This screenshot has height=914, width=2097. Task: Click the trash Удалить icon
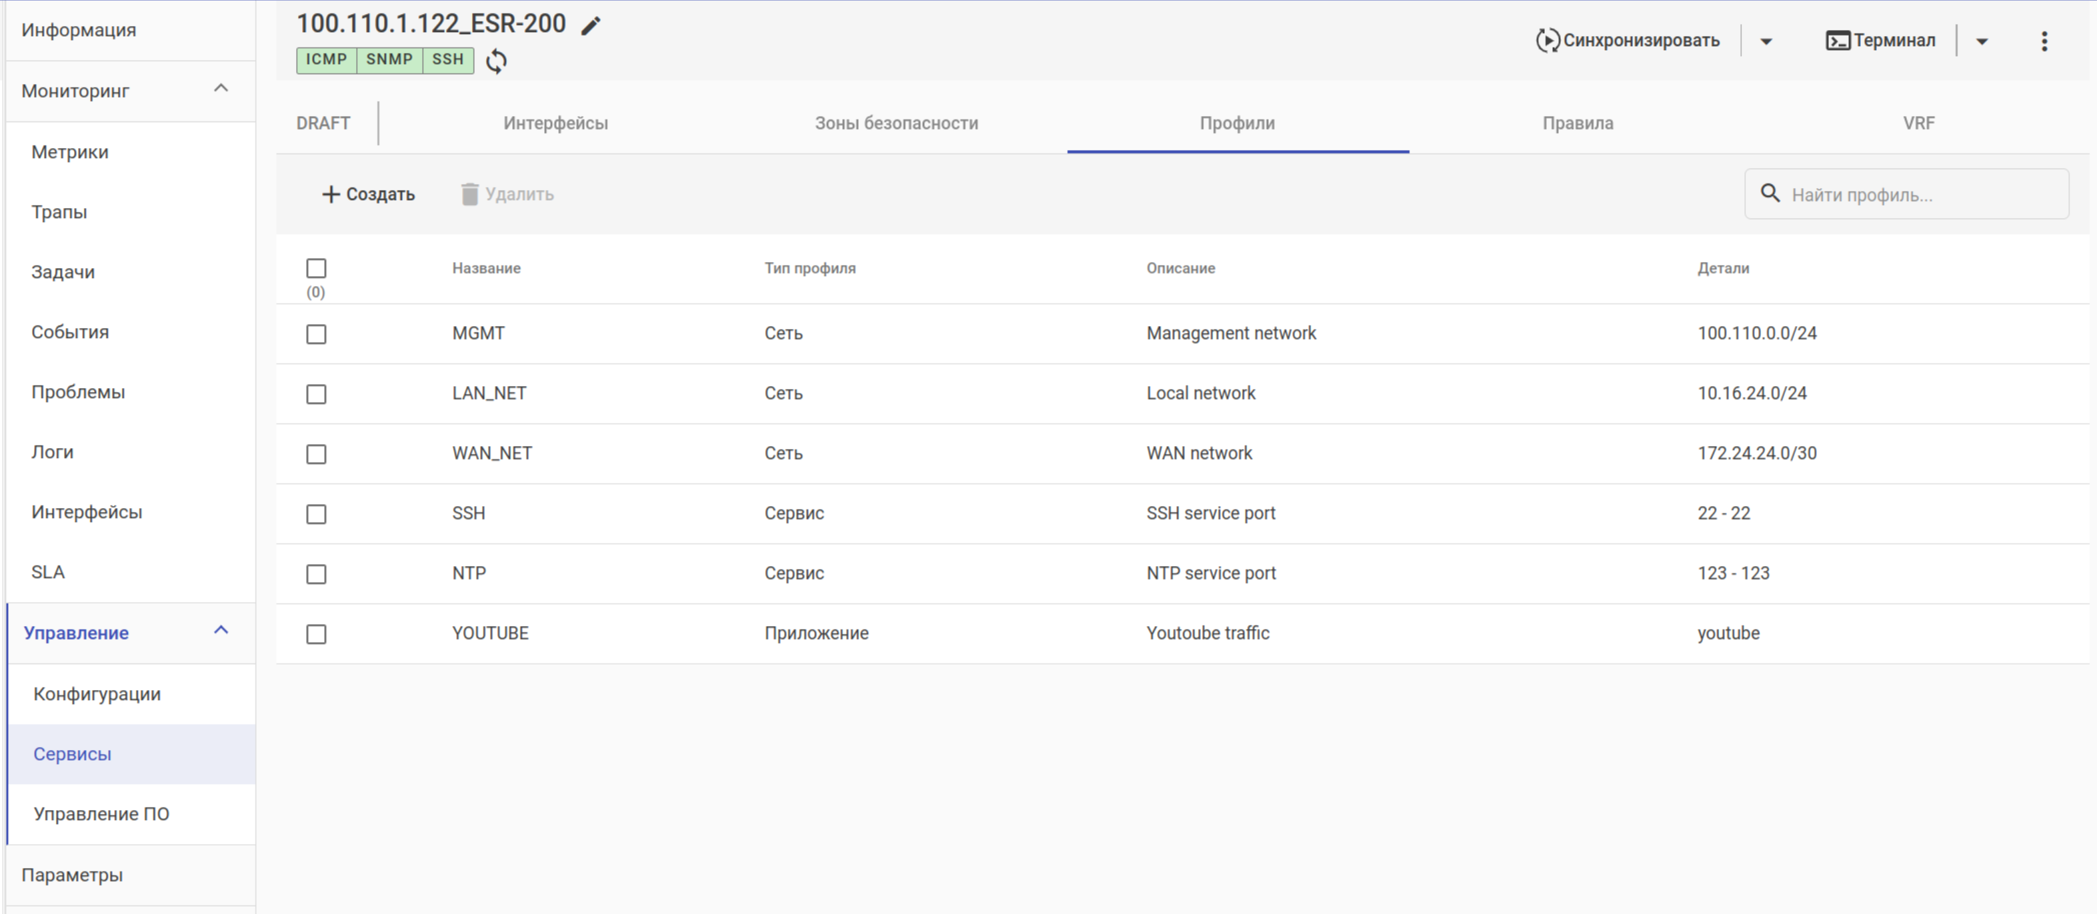(469, 195)
